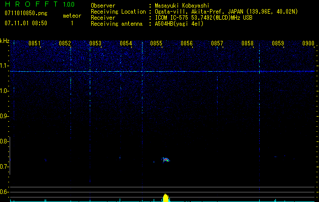Image resolution: width=319 pixels, height=202 pixels.
Task: Click the 0.7 frequency axis label
Action: (5, 167)
